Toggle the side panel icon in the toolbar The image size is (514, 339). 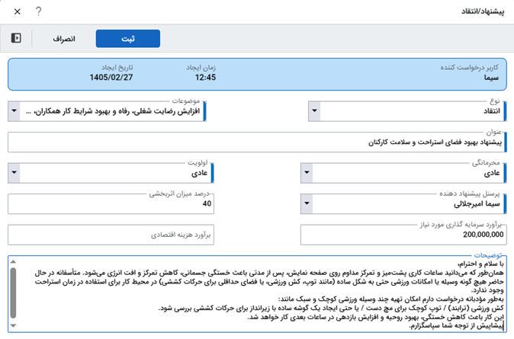point(16,38)
